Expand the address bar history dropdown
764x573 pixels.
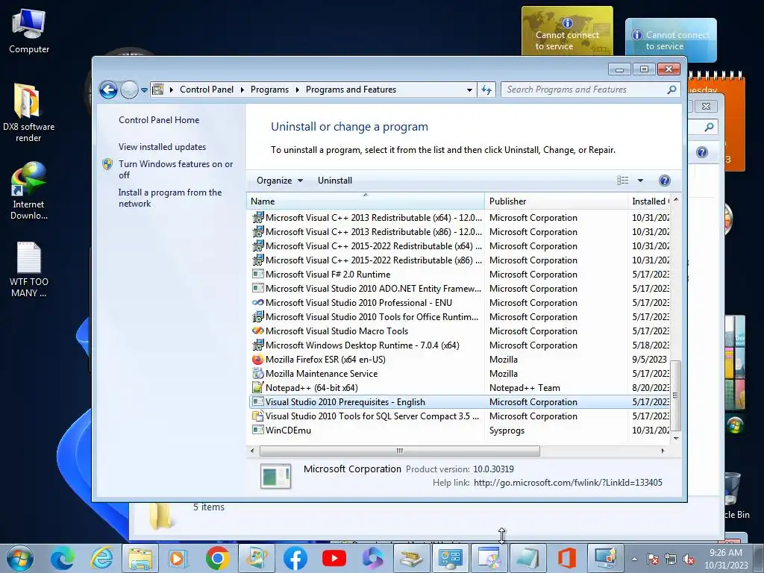[x=469, y=90]
